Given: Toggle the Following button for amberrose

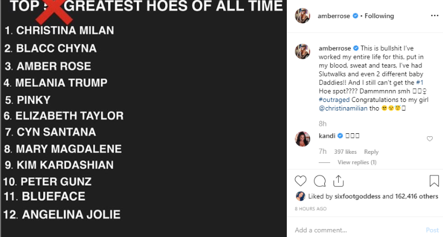Looking at the screenshot, I should [x=377, y=17].
